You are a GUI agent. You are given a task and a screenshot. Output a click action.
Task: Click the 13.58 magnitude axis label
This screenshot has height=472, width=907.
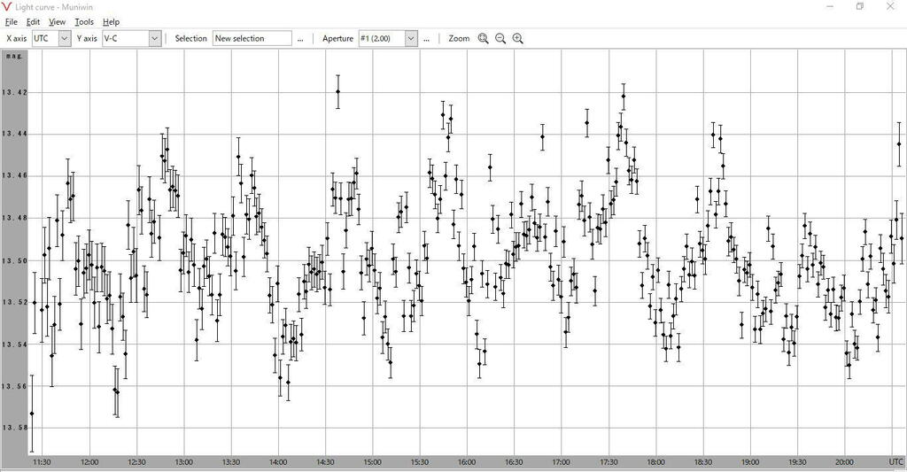pos(14,428)
